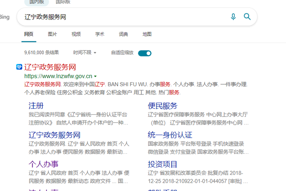Screen dimensions: 286x191
Task: Open the red 辽宁政务服务网 result title
Action: 50,67
